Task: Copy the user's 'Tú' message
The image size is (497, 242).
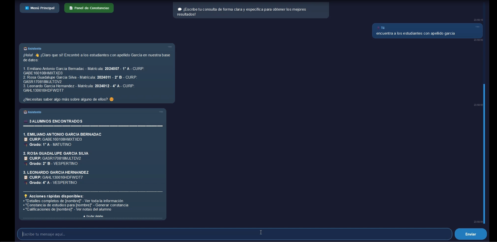Action: pyautogui.click(x=477, y=27)
